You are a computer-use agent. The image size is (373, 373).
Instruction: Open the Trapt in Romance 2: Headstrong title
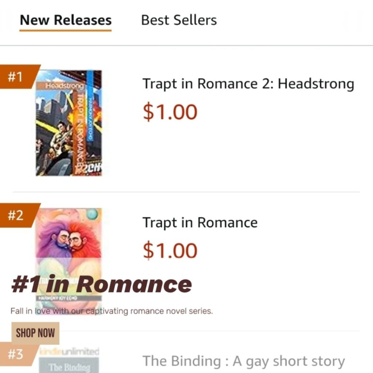pyautogui.click(x=248, y=84)
